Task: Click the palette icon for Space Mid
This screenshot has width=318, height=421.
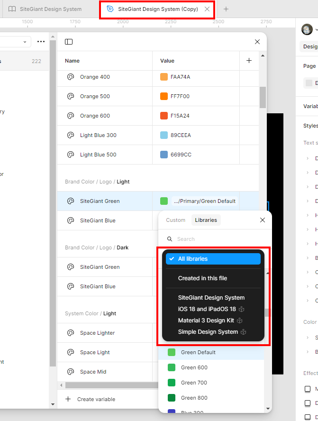Action: pos(71,372)
